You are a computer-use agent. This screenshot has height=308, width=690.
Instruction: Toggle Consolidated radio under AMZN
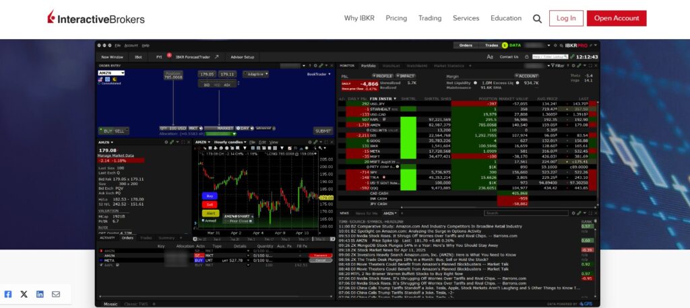pos(100,83)
